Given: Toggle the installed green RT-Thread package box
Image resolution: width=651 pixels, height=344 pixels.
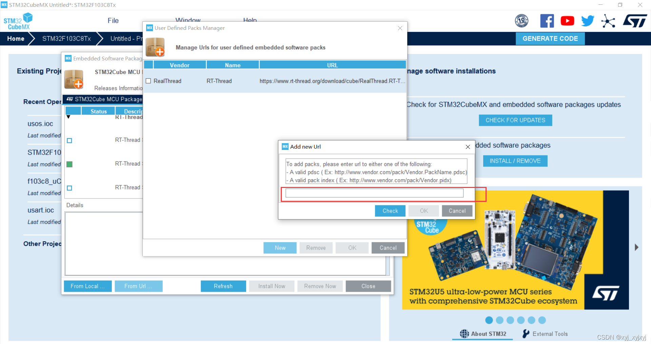Looking at the screenshot, I should pos(70,164).
